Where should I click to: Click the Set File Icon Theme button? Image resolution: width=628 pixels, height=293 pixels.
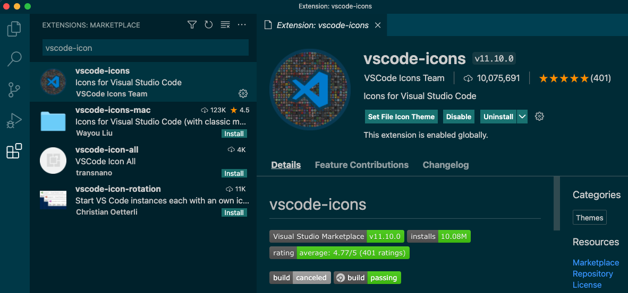tap(401, 117)
